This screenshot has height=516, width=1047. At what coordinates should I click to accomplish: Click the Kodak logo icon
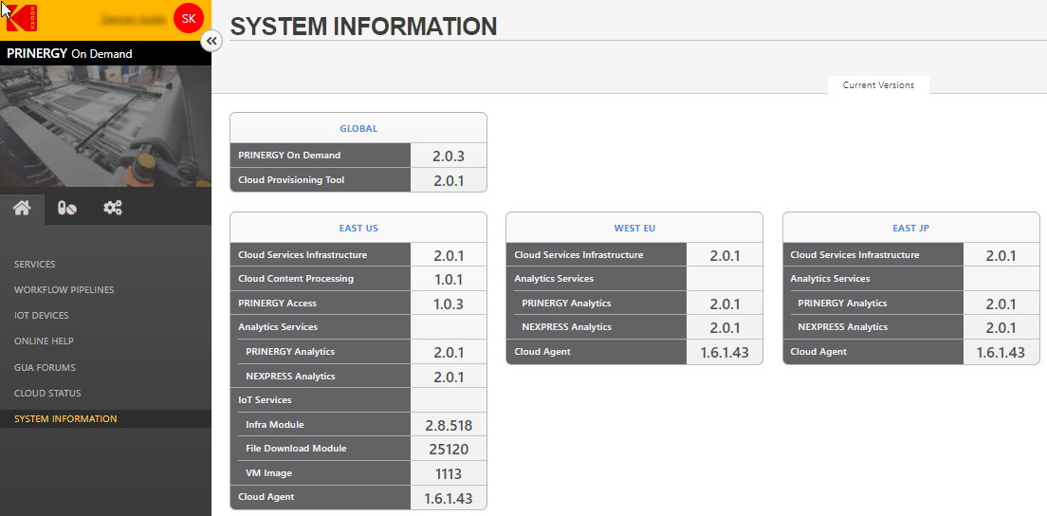coord(22,19)
